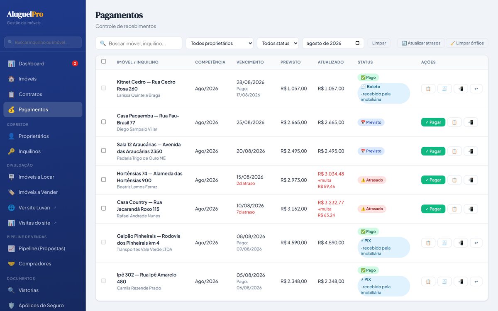Click Pagar for Sala 12 Araucárias
Viewport: 498px width, 311px height.
[x=433, y=151]
